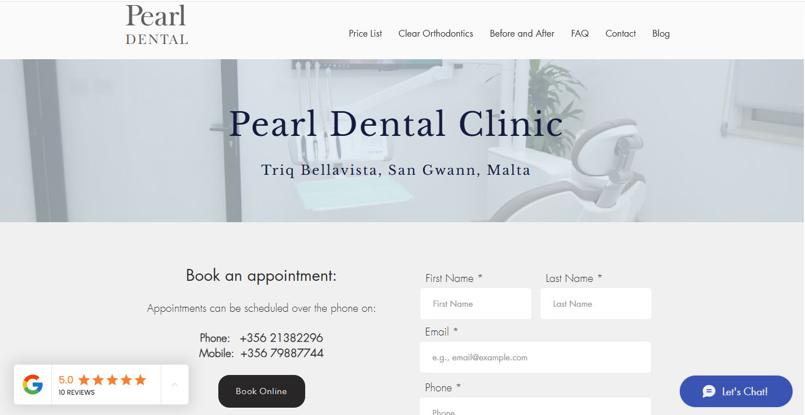The image size is (805, 415).
Task: Click the Pearl Dental logo
Action: [x=157, y=25]
